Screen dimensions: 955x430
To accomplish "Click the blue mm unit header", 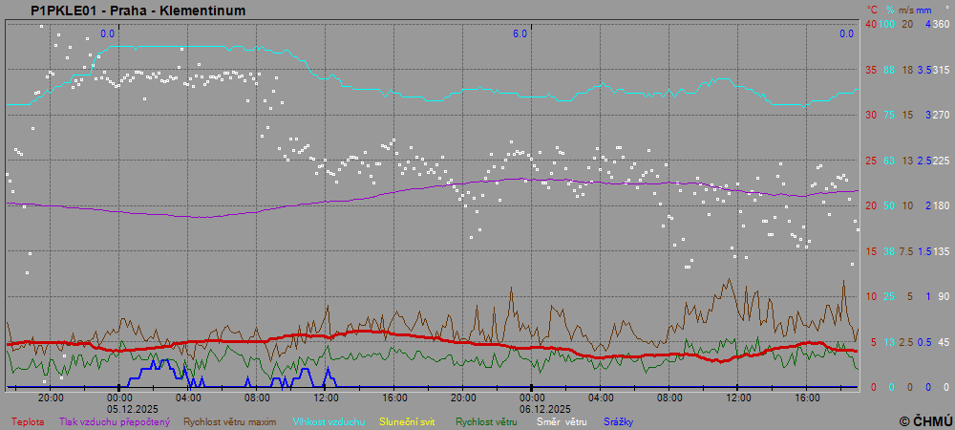I will tap(923, 9).
